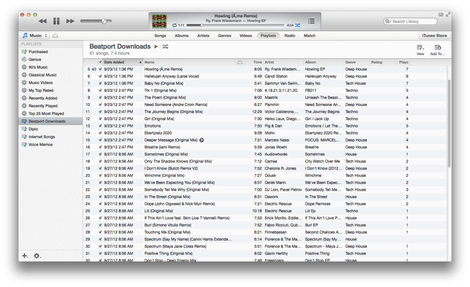Uncheck Howling (Â,me Remix) checkbox
The height and width of the screenshot is (287, 470).
click(x=100, y=69)
